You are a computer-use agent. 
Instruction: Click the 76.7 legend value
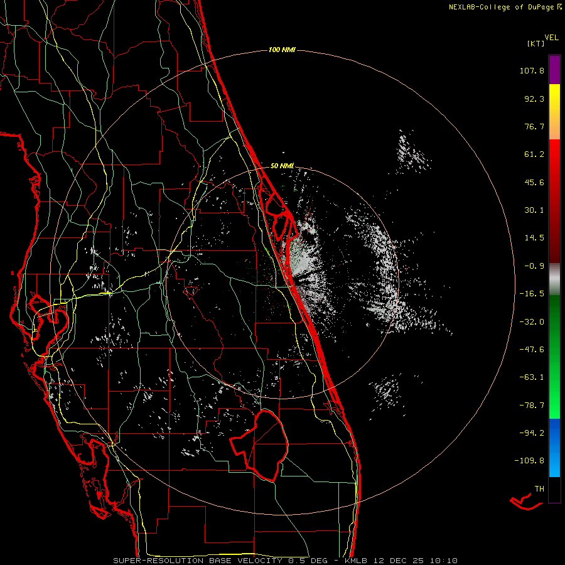pos(534,126)
